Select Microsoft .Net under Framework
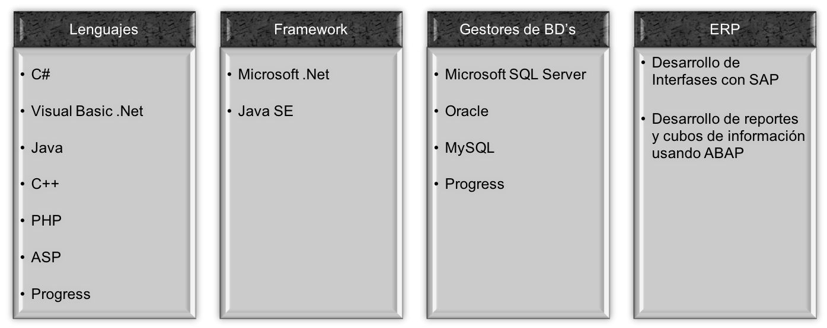Image resolution: width=827 pixels, height=328 pixels. tap(283, 75)
